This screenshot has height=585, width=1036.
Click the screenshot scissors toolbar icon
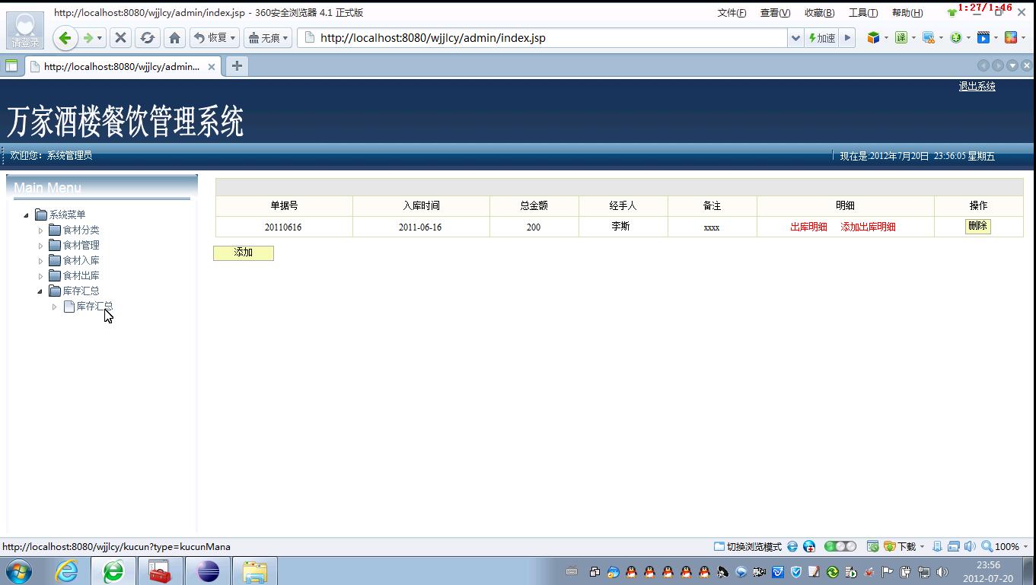point(929,37)
